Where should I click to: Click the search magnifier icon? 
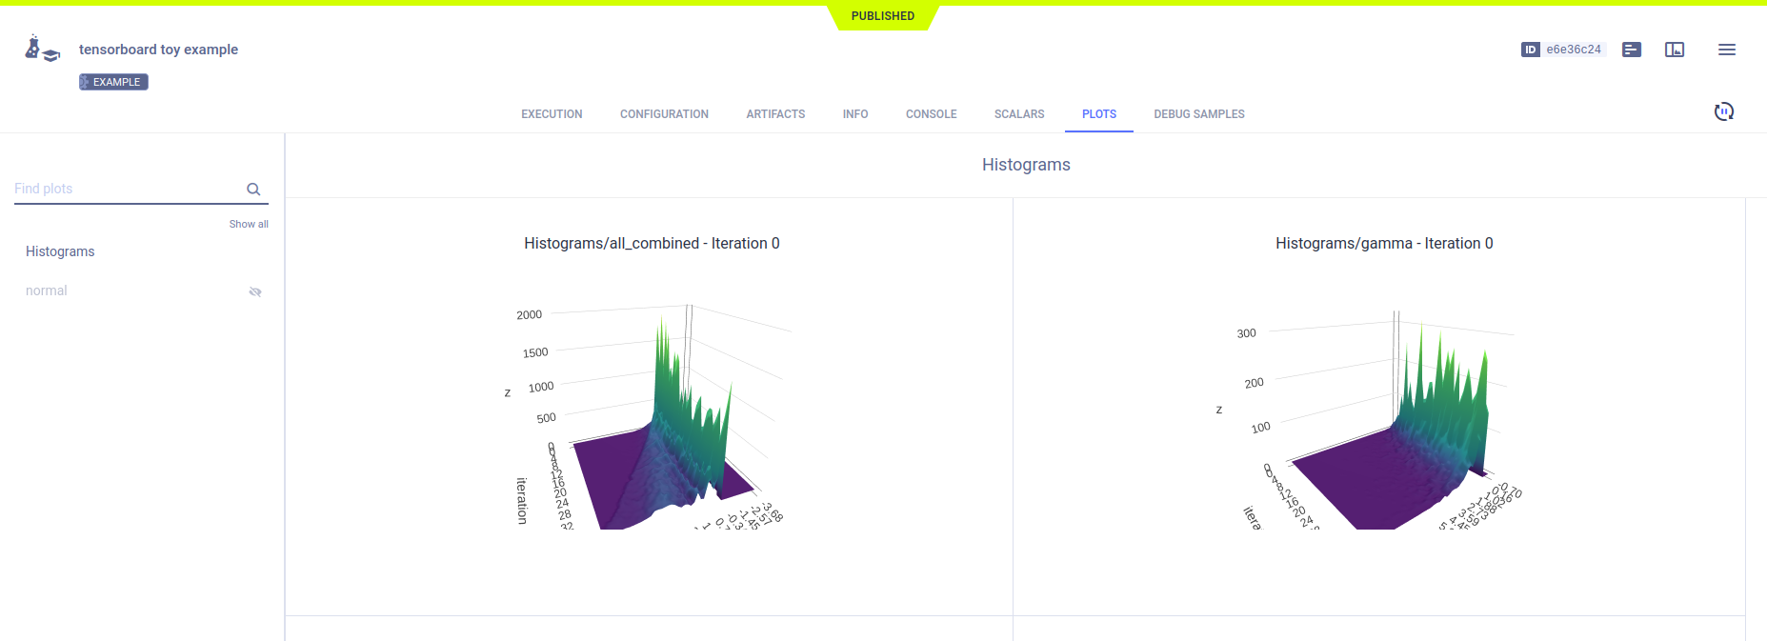(x=253, y=190)
